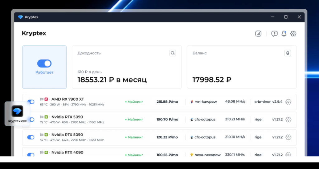
Task: Click the Kryptex.exe desktop icon
Action: point(17,114)
